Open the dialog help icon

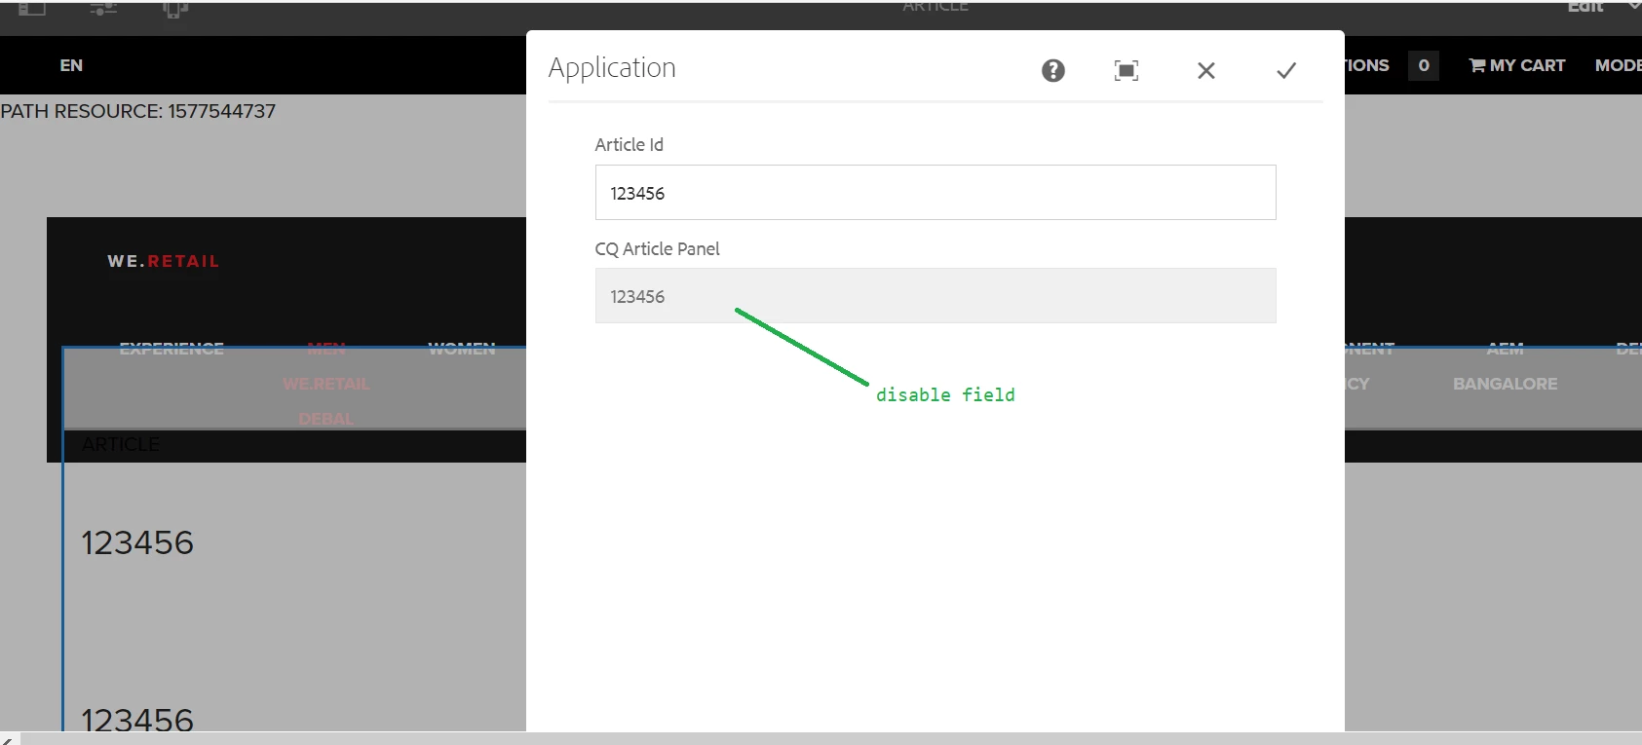1052,70
